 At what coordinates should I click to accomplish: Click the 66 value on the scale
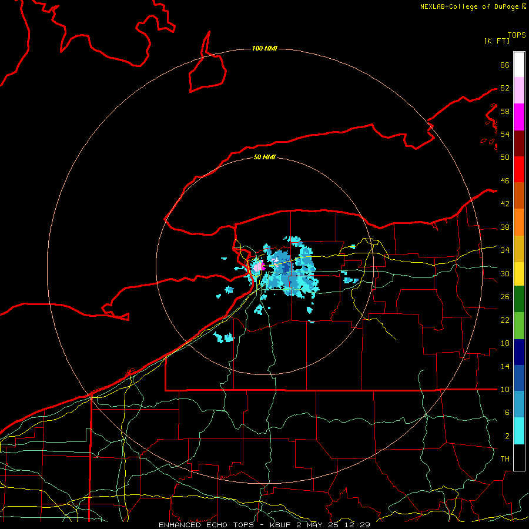505,65
